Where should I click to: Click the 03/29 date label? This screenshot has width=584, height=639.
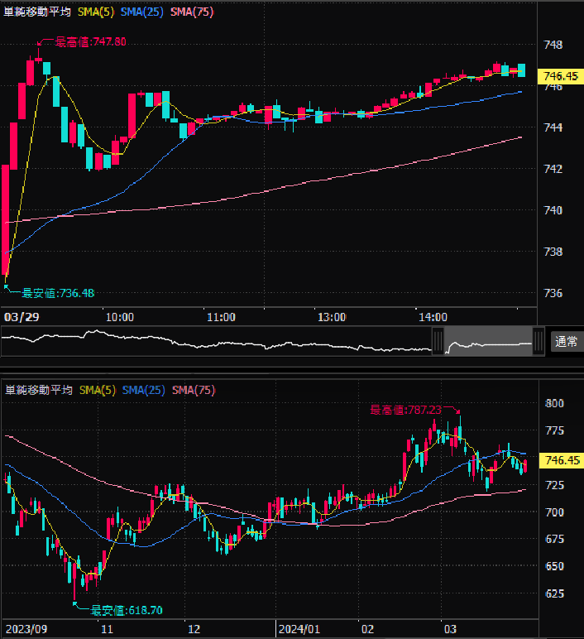coord(22,317)
